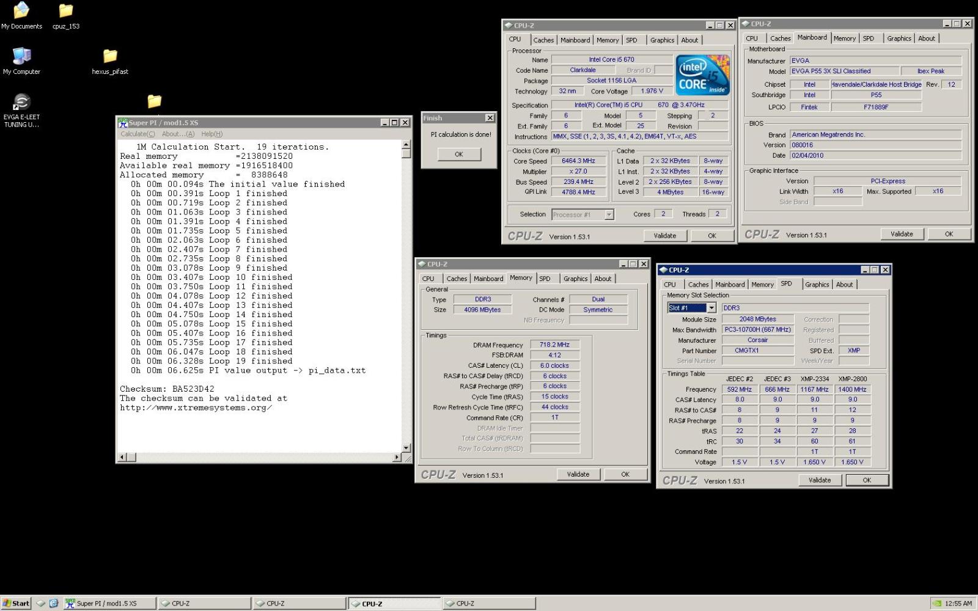Expand the Slot #1 memory slot dropdown
The image size is (978, 611).
pos(711,308)
